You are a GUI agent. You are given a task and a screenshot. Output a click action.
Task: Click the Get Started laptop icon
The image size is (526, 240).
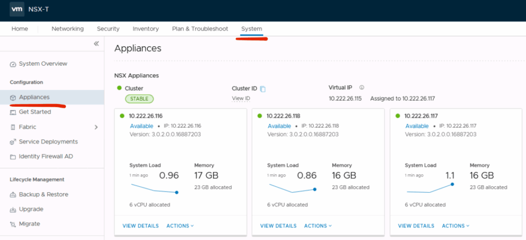pyautogui.click(x=13, y=112)
